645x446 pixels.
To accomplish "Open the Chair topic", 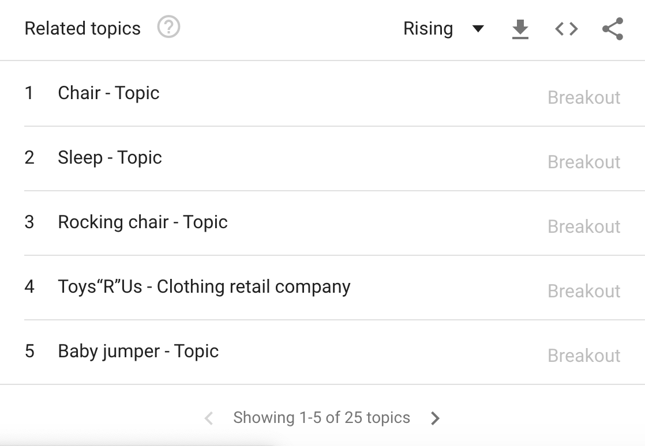I will tap(108, 93).
